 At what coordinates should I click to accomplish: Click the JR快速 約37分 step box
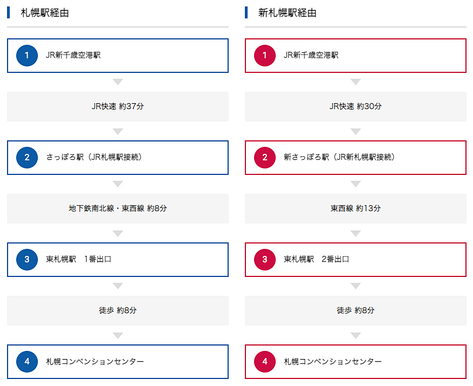tap(118, 107)
